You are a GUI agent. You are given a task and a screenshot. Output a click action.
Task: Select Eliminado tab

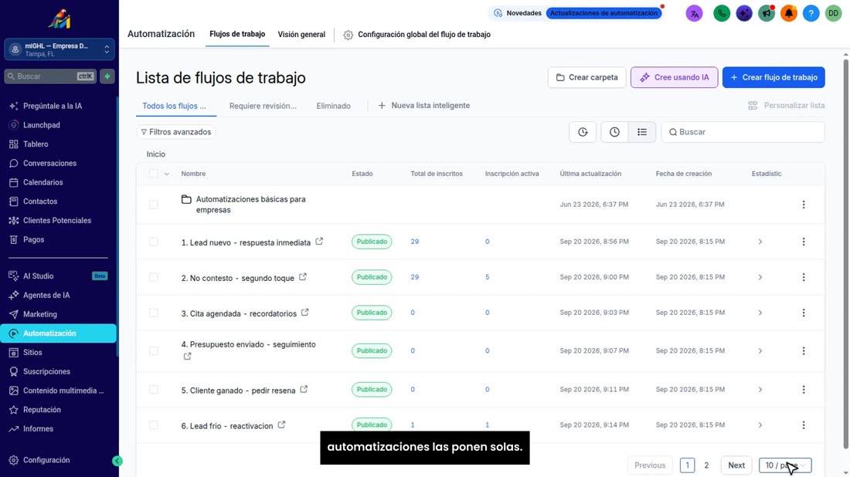pyautogui.click(x=333, y=106)
